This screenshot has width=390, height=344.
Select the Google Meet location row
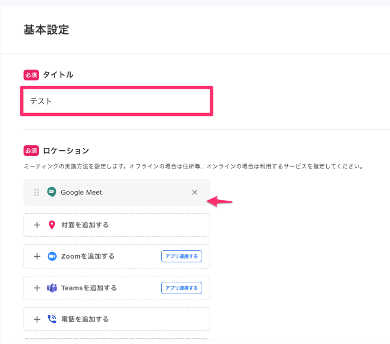tap(117, 192)
